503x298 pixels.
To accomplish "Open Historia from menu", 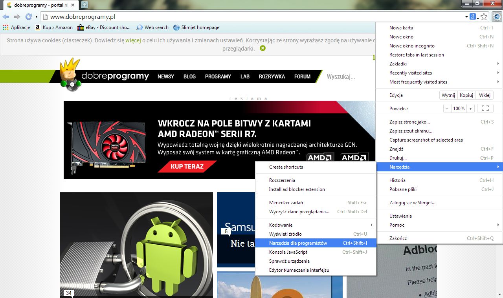I will tap(439, 180).
